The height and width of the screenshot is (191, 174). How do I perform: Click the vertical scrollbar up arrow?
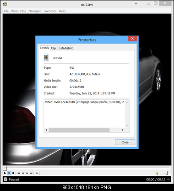click(x=127, y=103)
